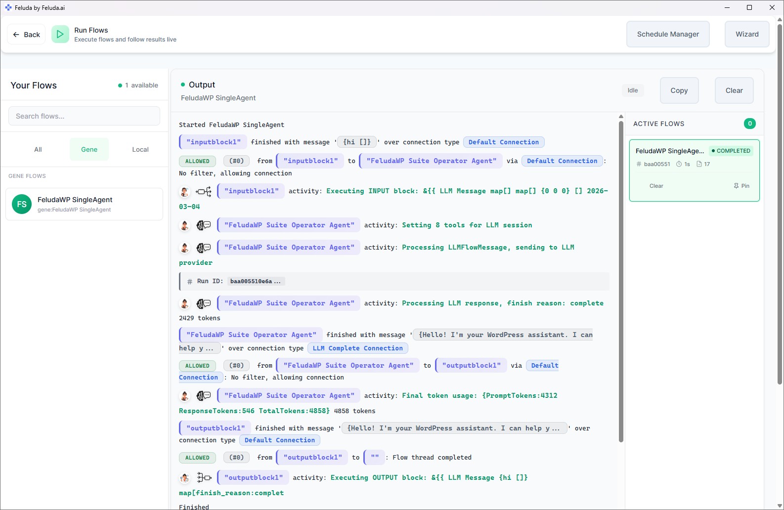The image size is (784, 510).
Task: Focus the Search flows field
Action: click(84, 116)
